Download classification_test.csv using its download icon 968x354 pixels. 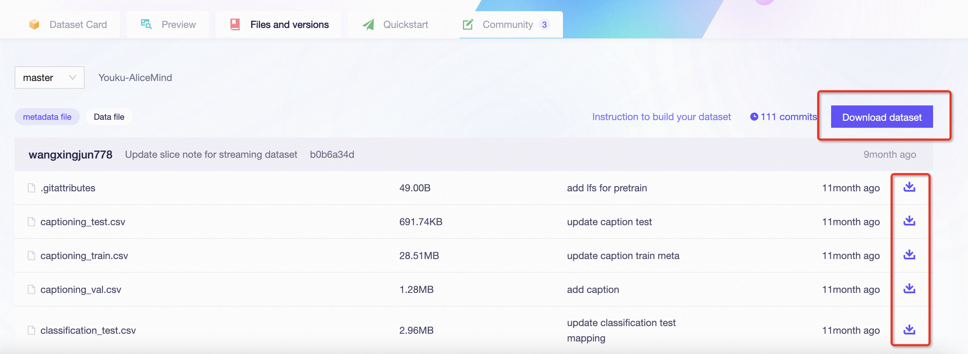909,330
